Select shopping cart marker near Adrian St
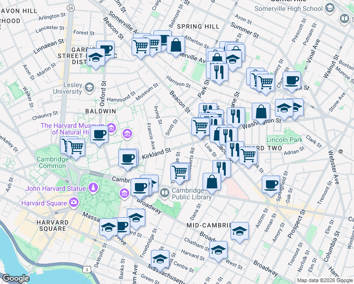Viewport: 354px width, 284px height. 248,156
